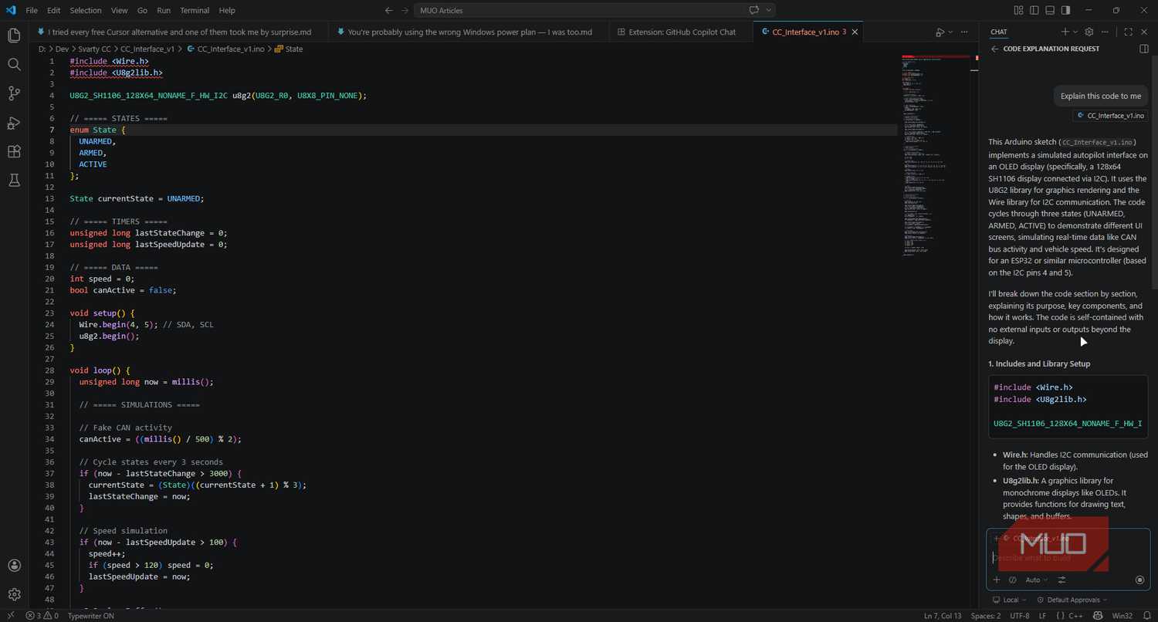Open the dropdown arrow beside Copilot title icon

coord(769,10)
